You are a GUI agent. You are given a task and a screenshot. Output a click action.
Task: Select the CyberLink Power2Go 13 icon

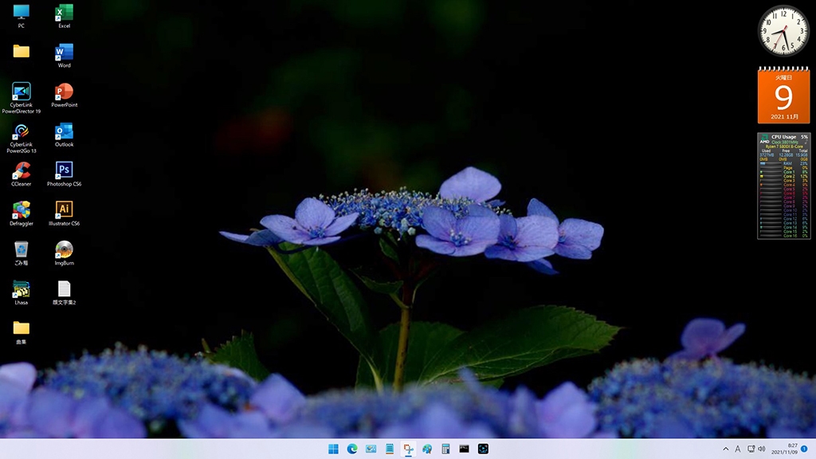point(22,138)
